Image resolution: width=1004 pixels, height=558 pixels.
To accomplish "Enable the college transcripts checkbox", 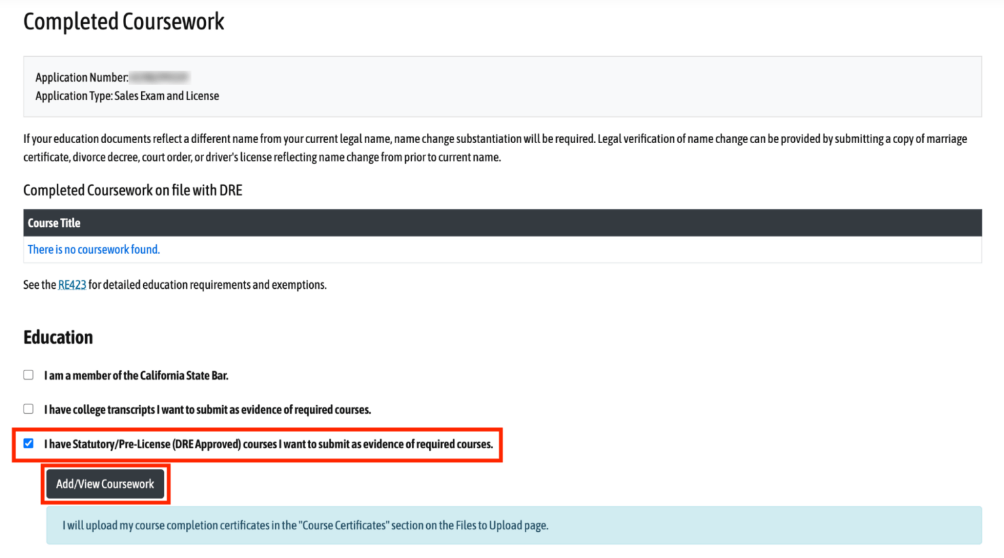I will pyautogui.click(x=29, y=409).
